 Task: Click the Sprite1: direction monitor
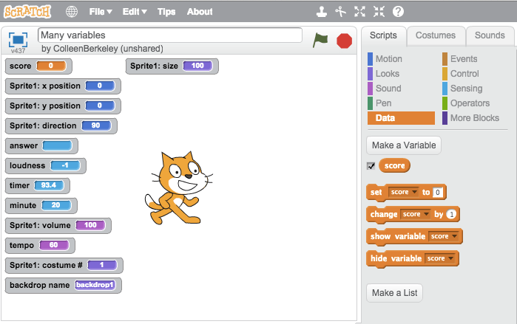[x=61, y=126]
